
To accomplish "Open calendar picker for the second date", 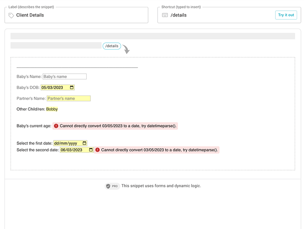I will [91, 150].
